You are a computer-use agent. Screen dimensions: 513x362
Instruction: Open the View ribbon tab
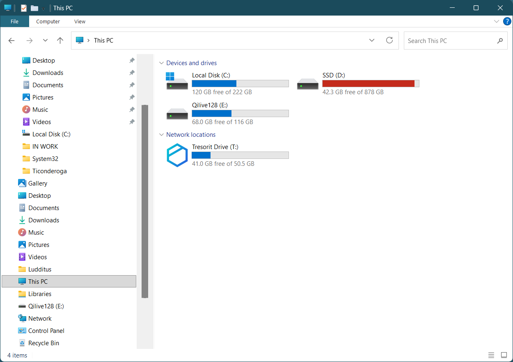pos(80,21)
